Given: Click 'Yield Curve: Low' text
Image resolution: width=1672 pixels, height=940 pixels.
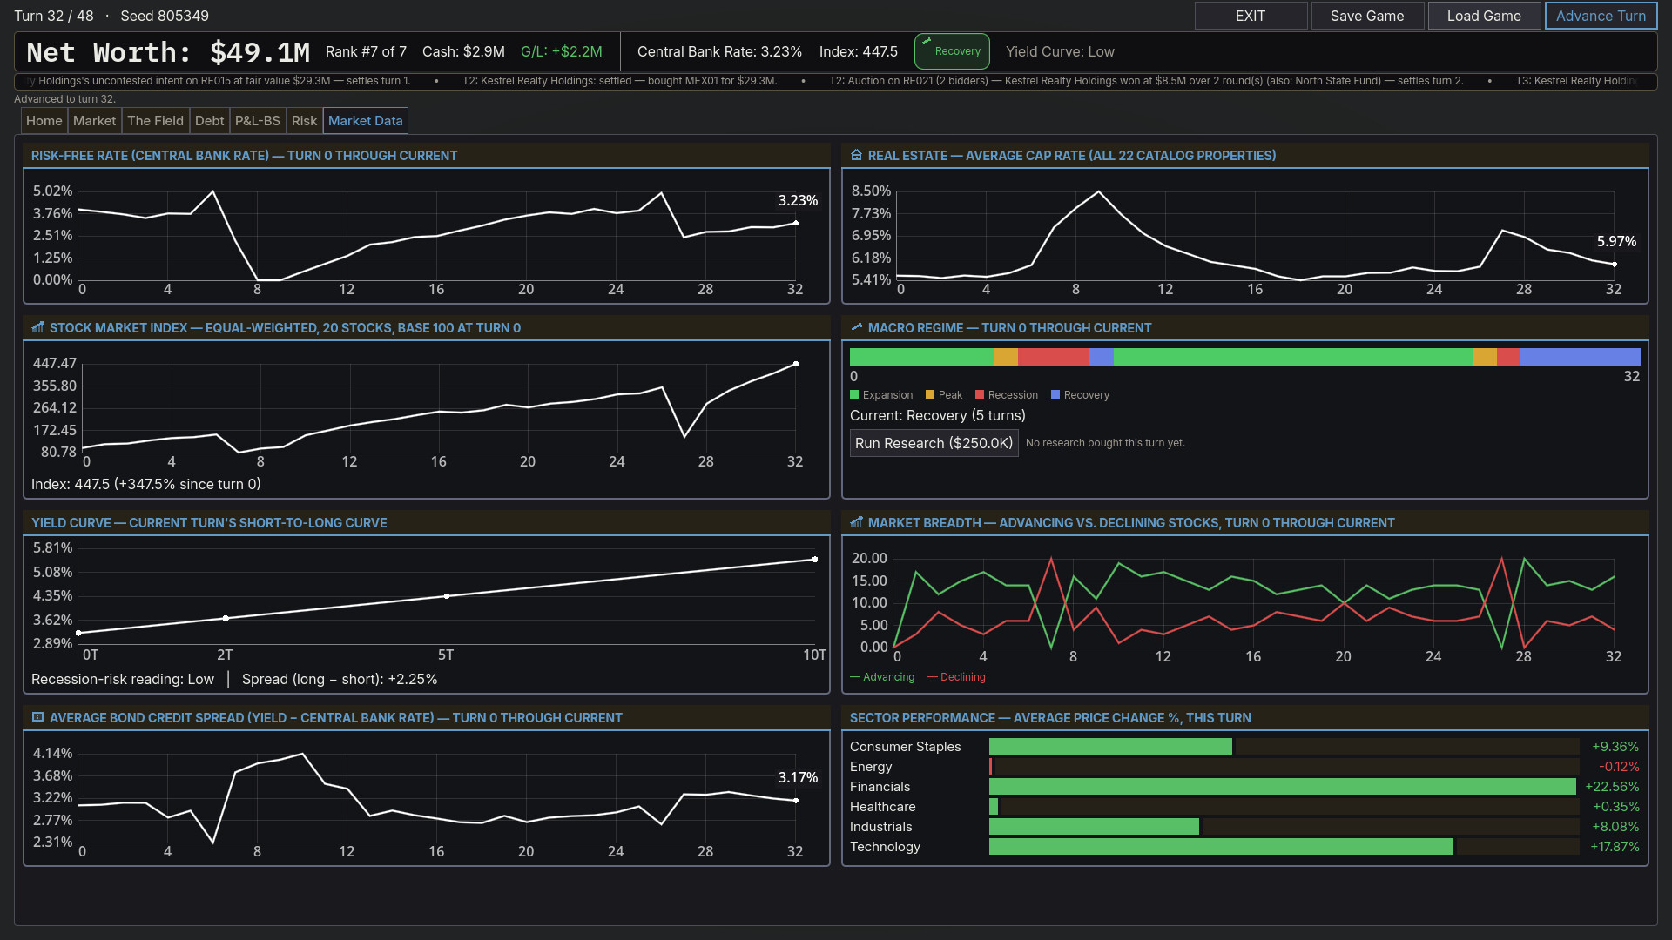Looking at the screenshot, I should coord(1060,51).
